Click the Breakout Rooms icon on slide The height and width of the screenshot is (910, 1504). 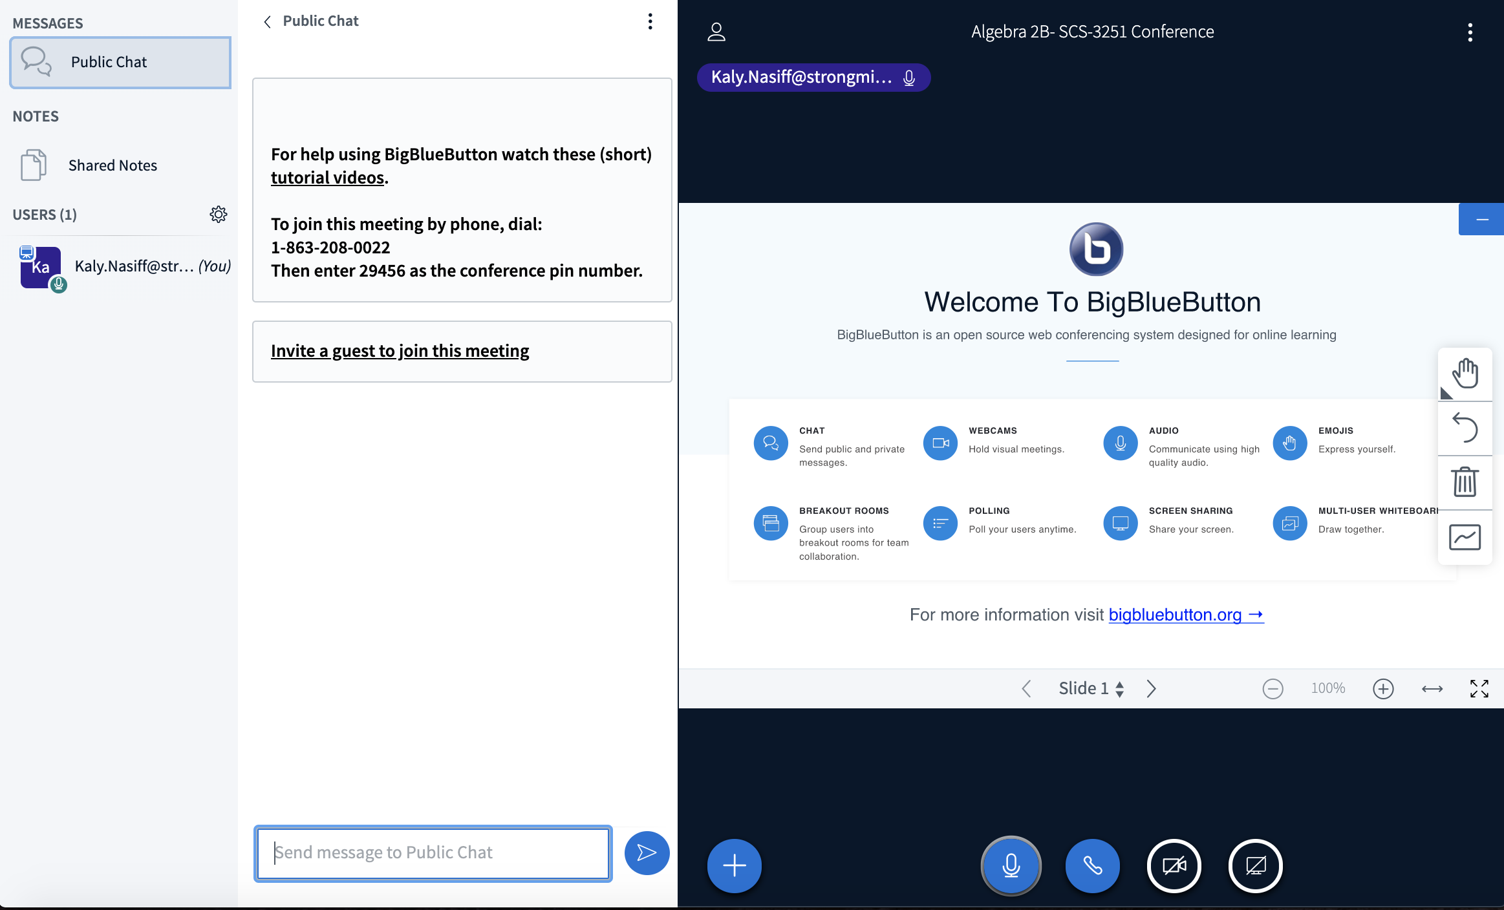coord(771,524)
